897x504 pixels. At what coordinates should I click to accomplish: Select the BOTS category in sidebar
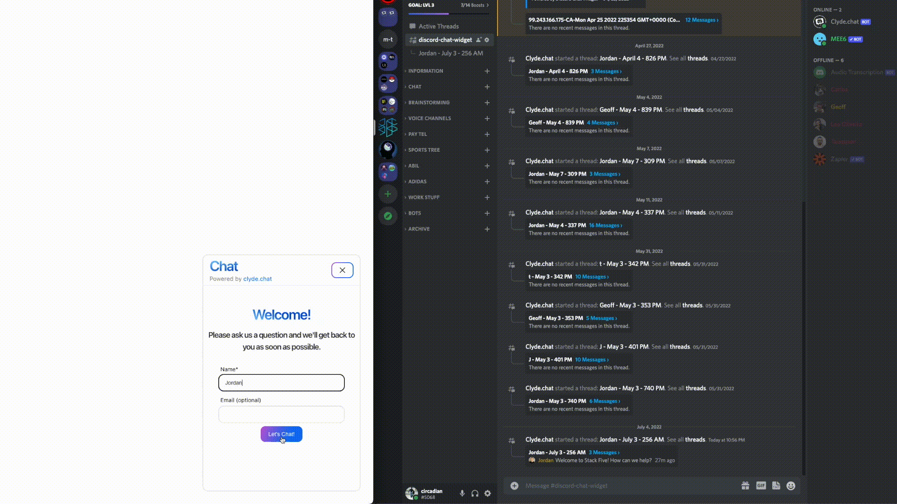pos(414,212)
